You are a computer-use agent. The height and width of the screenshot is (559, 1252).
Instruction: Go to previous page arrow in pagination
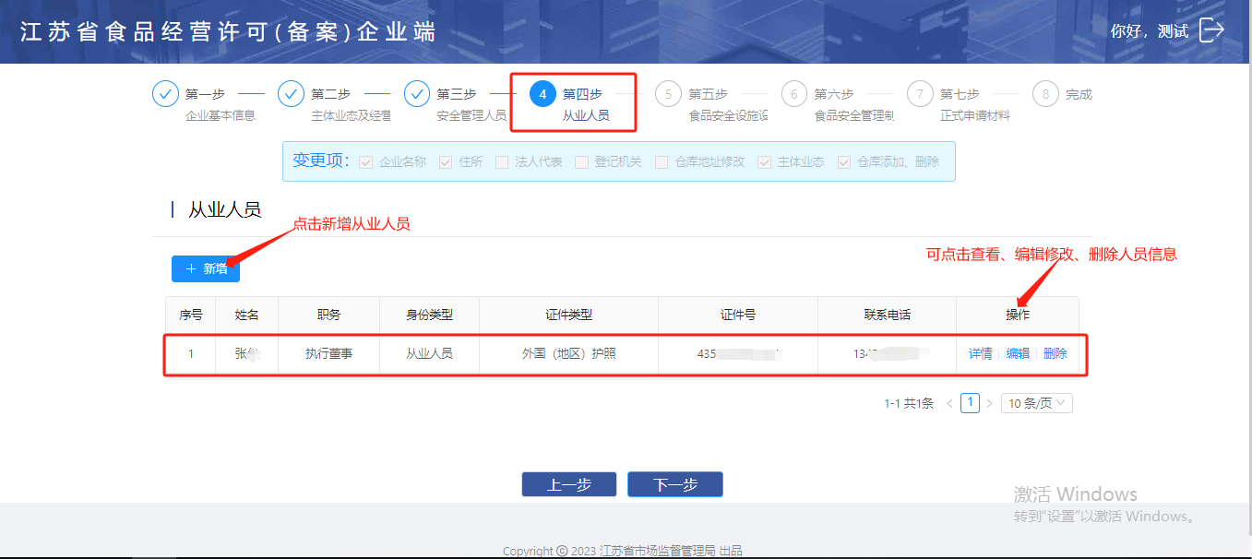(949, 403)
